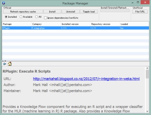The height and width of the screenshot is (115, 151).
Task: Sort by the Package column header
Action: point(17,24)
